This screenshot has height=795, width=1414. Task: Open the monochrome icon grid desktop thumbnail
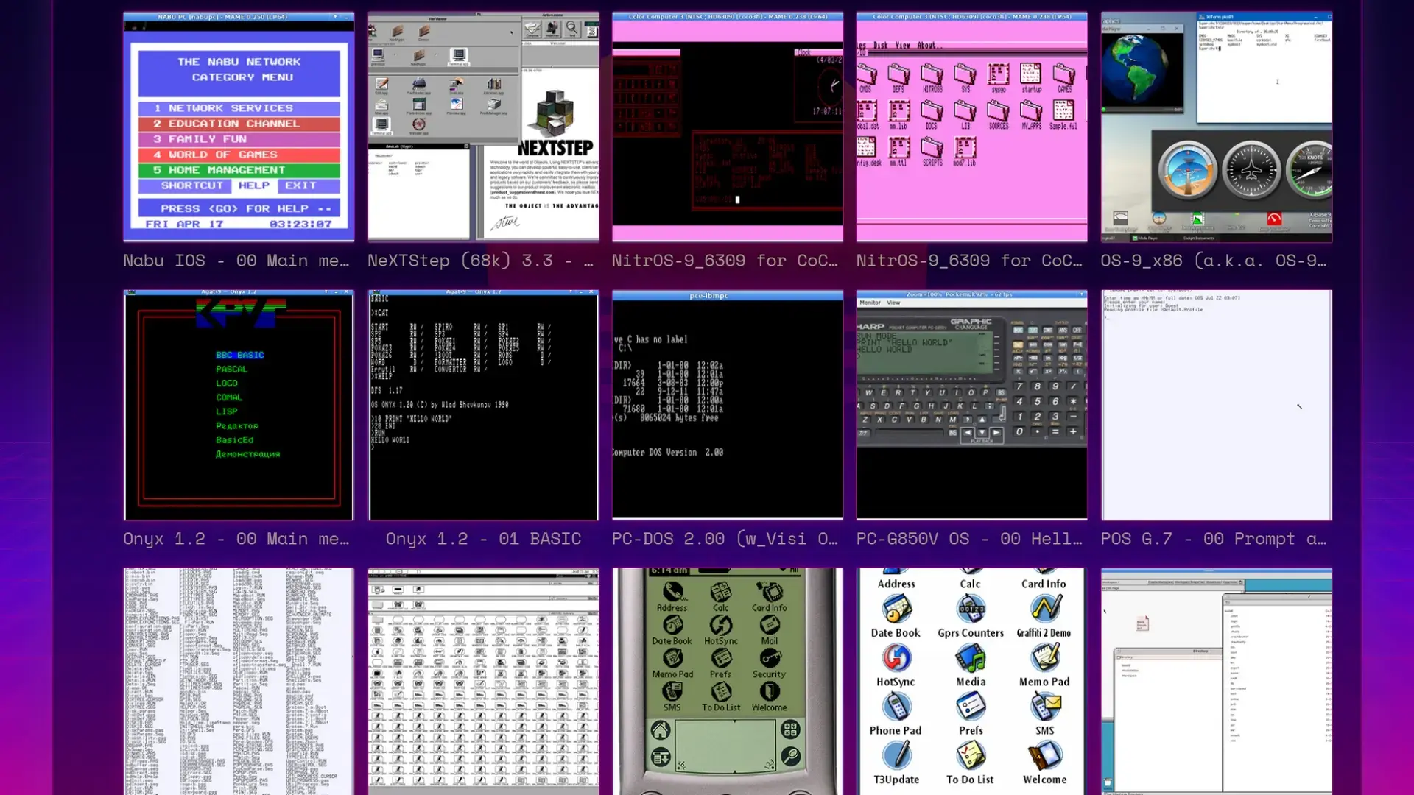pos(483,682)
